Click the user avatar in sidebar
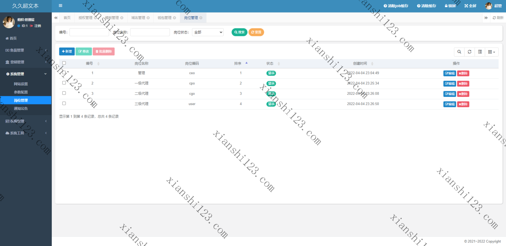This screenshot has height=246, width=506. click(9, 22)
